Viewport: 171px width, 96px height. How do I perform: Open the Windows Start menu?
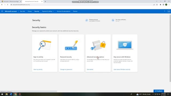2,94
